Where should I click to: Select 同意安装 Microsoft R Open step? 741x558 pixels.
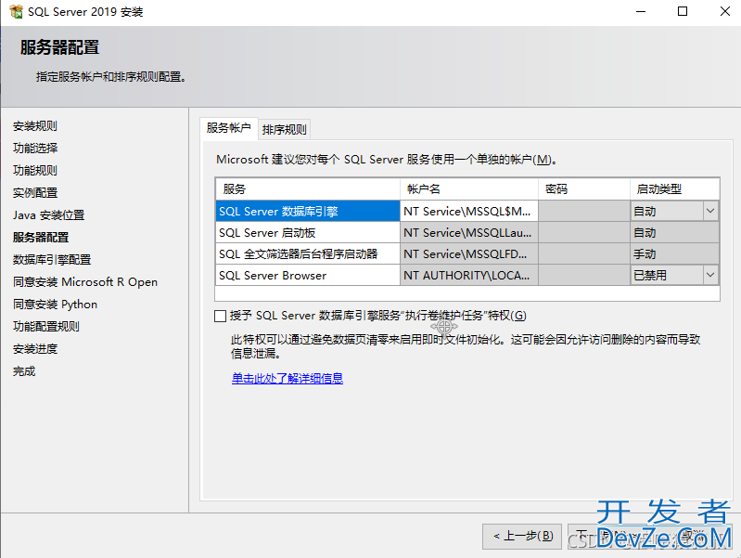click(x=85, y=281)
